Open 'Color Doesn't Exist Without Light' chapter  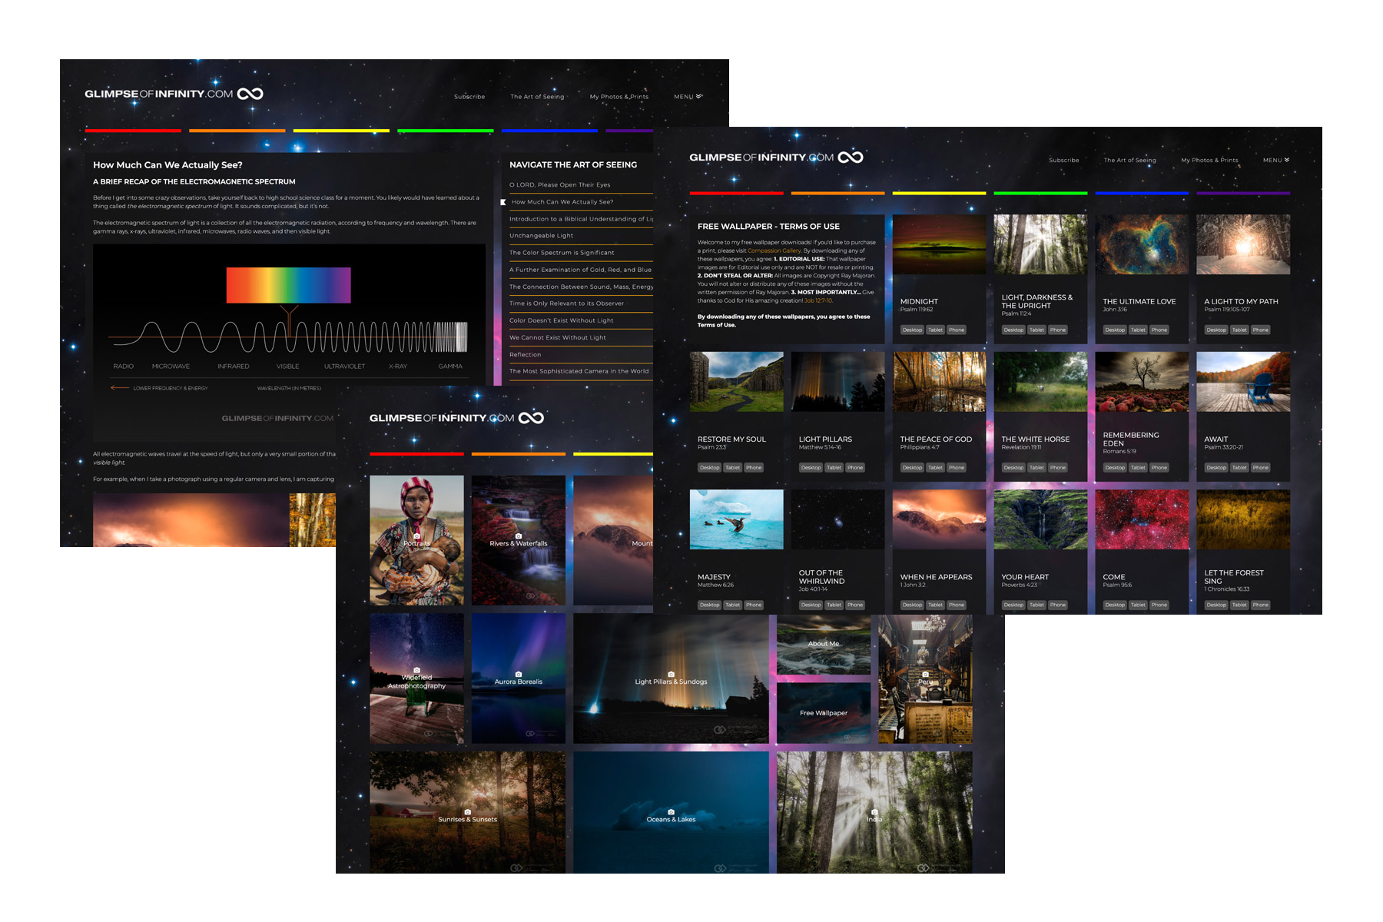click(562, 320)
